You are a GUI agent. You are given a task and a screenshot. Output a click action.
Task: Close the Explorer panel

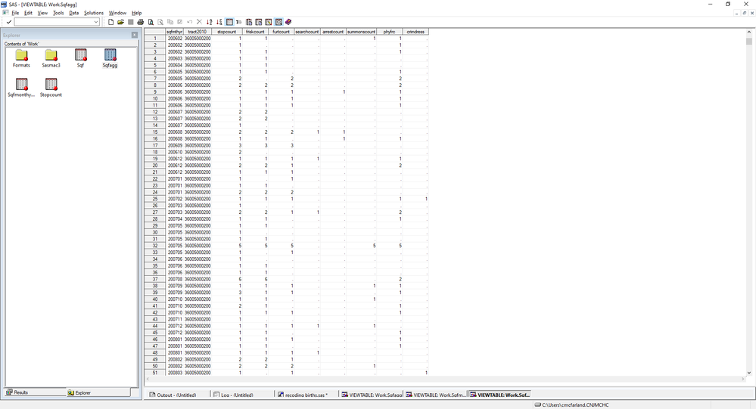(x=135, y=35)
